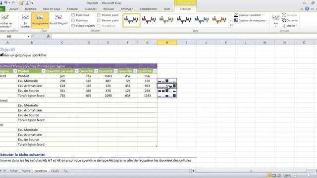317x178 pixels.
Task: Enable the Point haut checkbox
Action: click(73, 15)
